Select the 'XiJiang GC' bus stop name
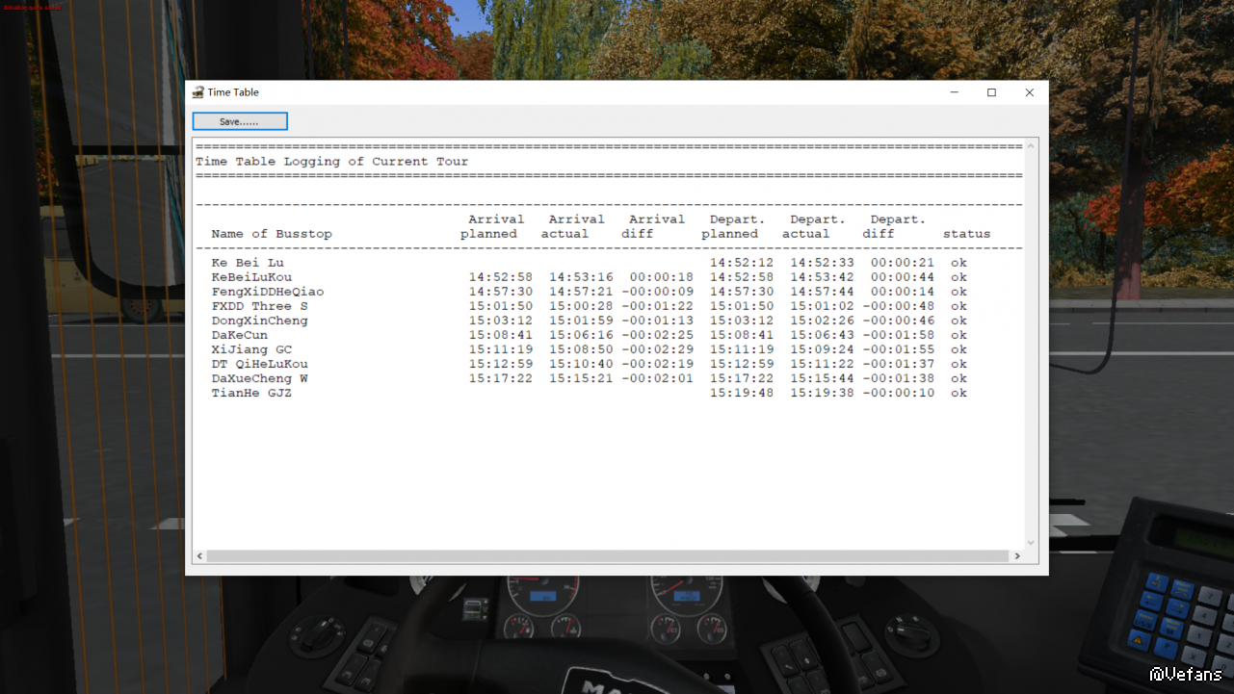Screen dimensions: 1234x694 click(251, 349)
